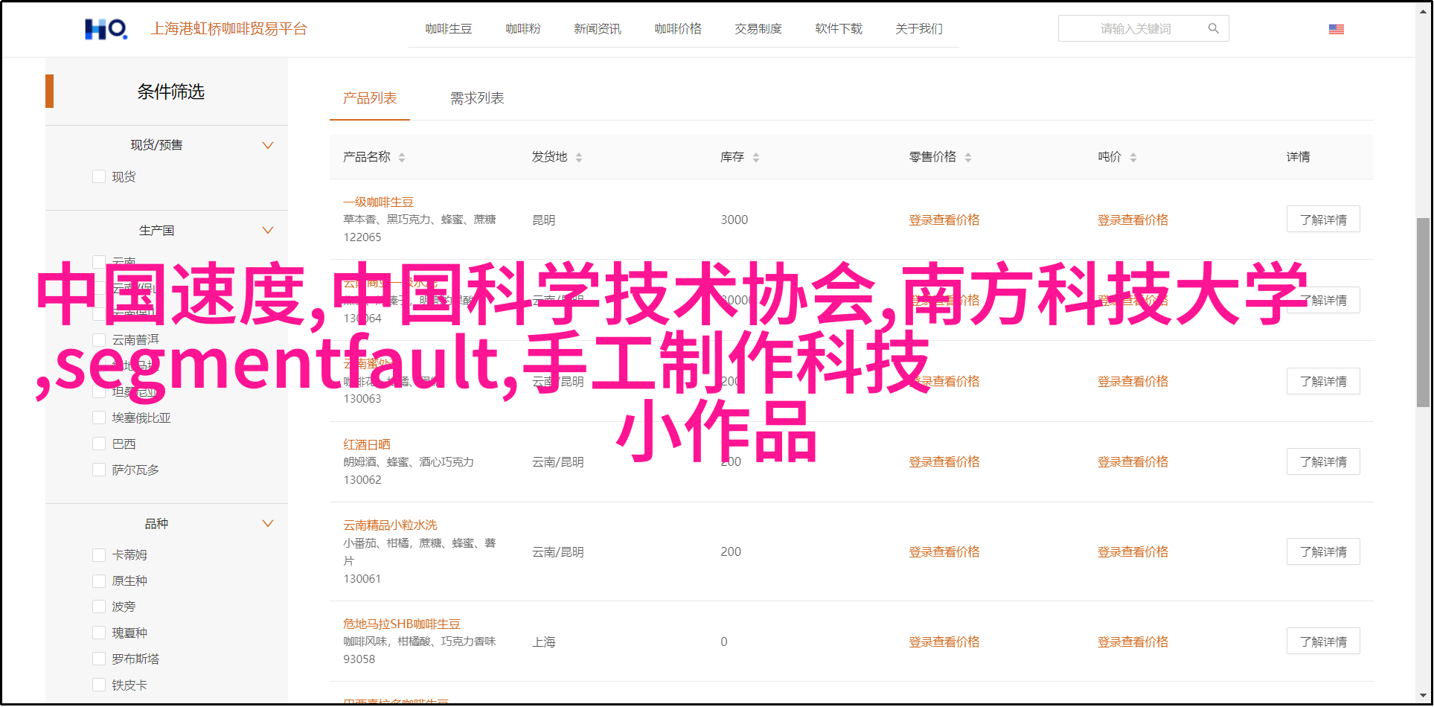Viewport: 1434px width, 707px height.
Task: Check the 原生种 variety checkbox
Action: tap(98, 580)
